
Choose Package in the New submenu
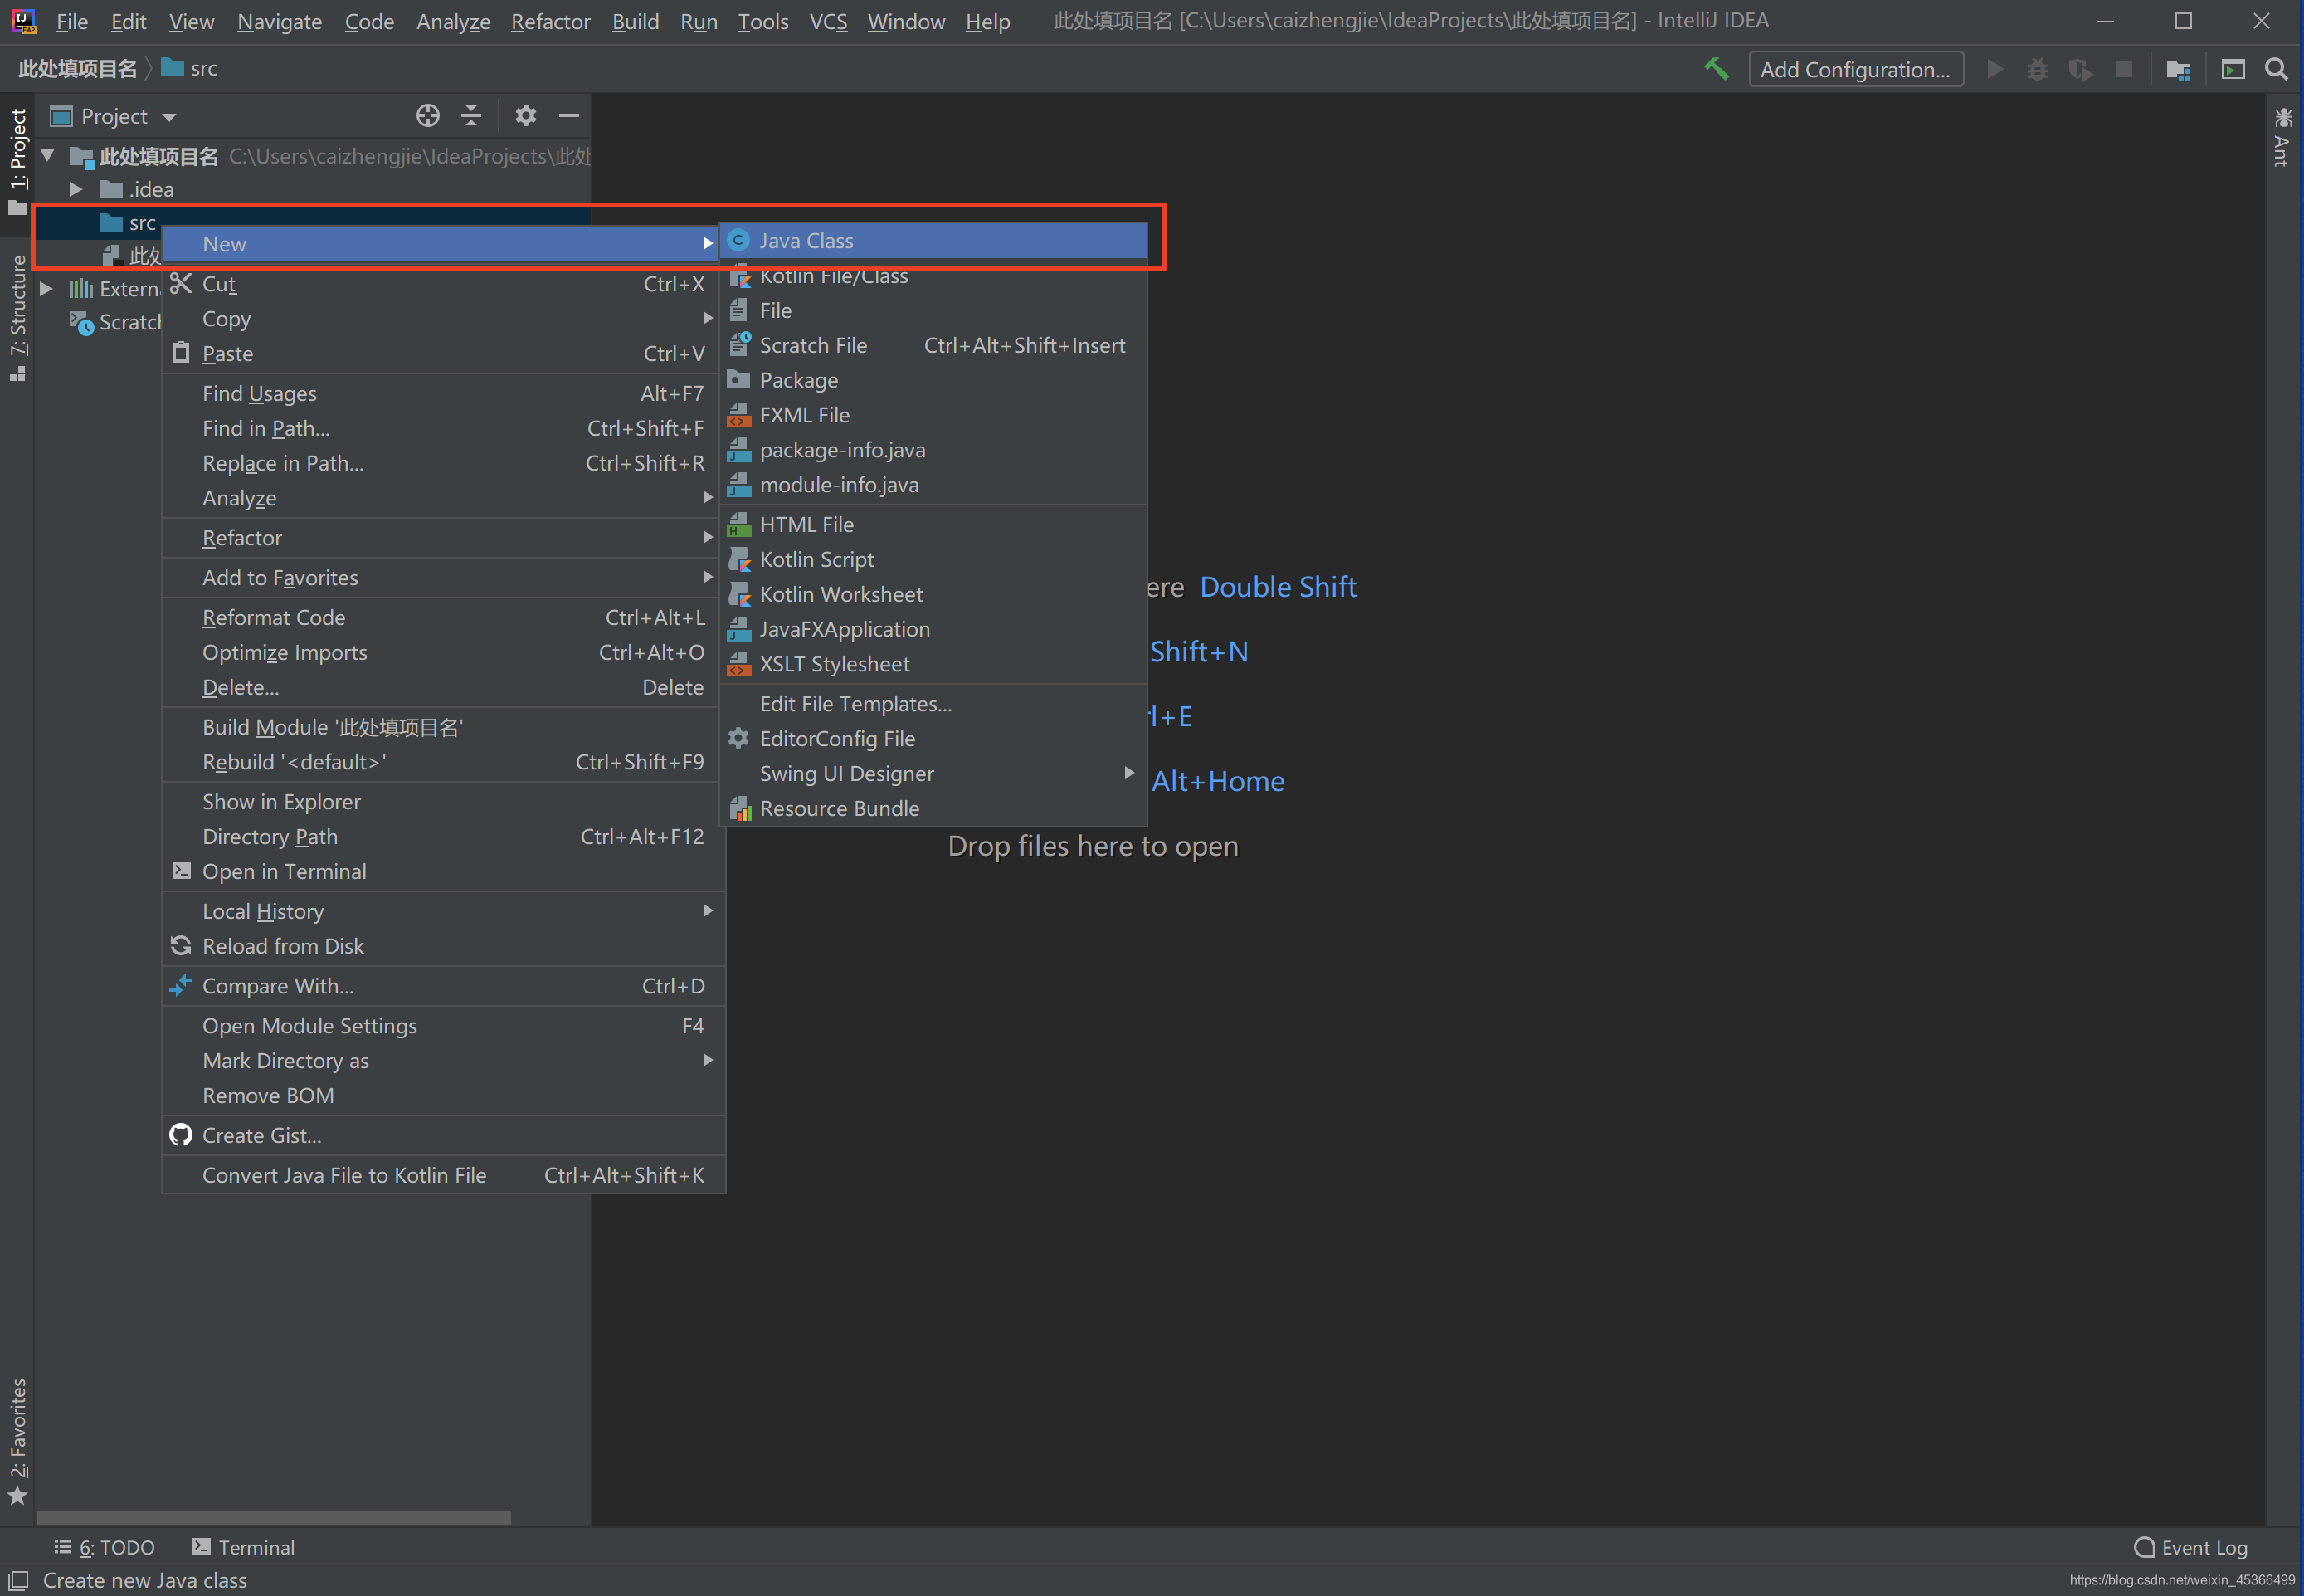tap(797, 380)
